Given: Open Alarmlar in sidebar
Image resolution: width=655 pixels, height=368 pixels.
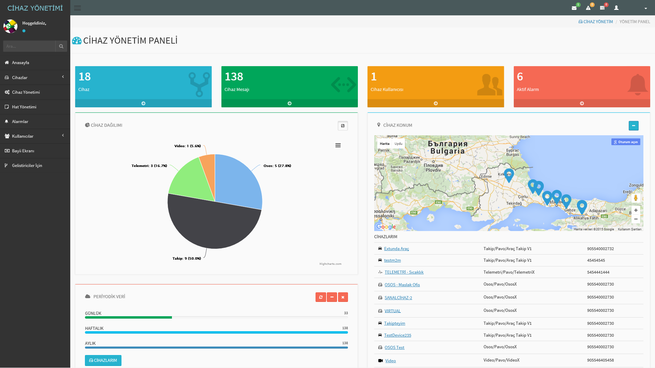Looking at the screenshot, I should [x=35, y=122].
